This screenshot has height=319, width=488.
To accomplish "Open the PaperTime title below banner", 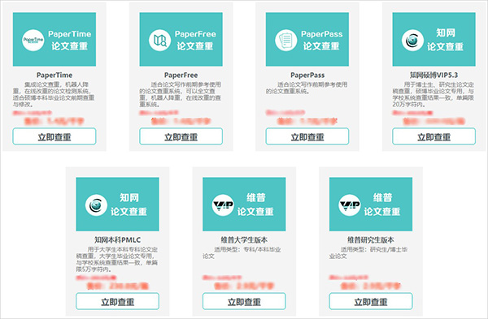I will coord(54,75).
